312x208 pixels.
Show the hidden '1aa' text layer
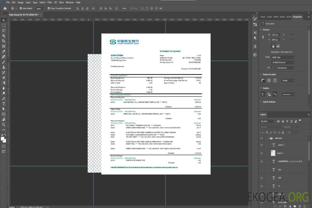pos(262,170)
